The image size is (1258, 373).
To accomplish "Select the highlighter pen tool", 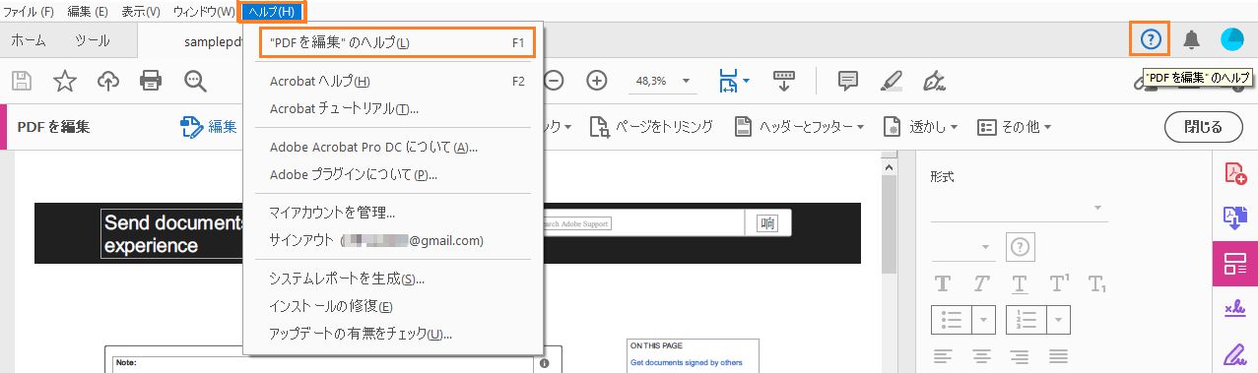I will point(892,81).
